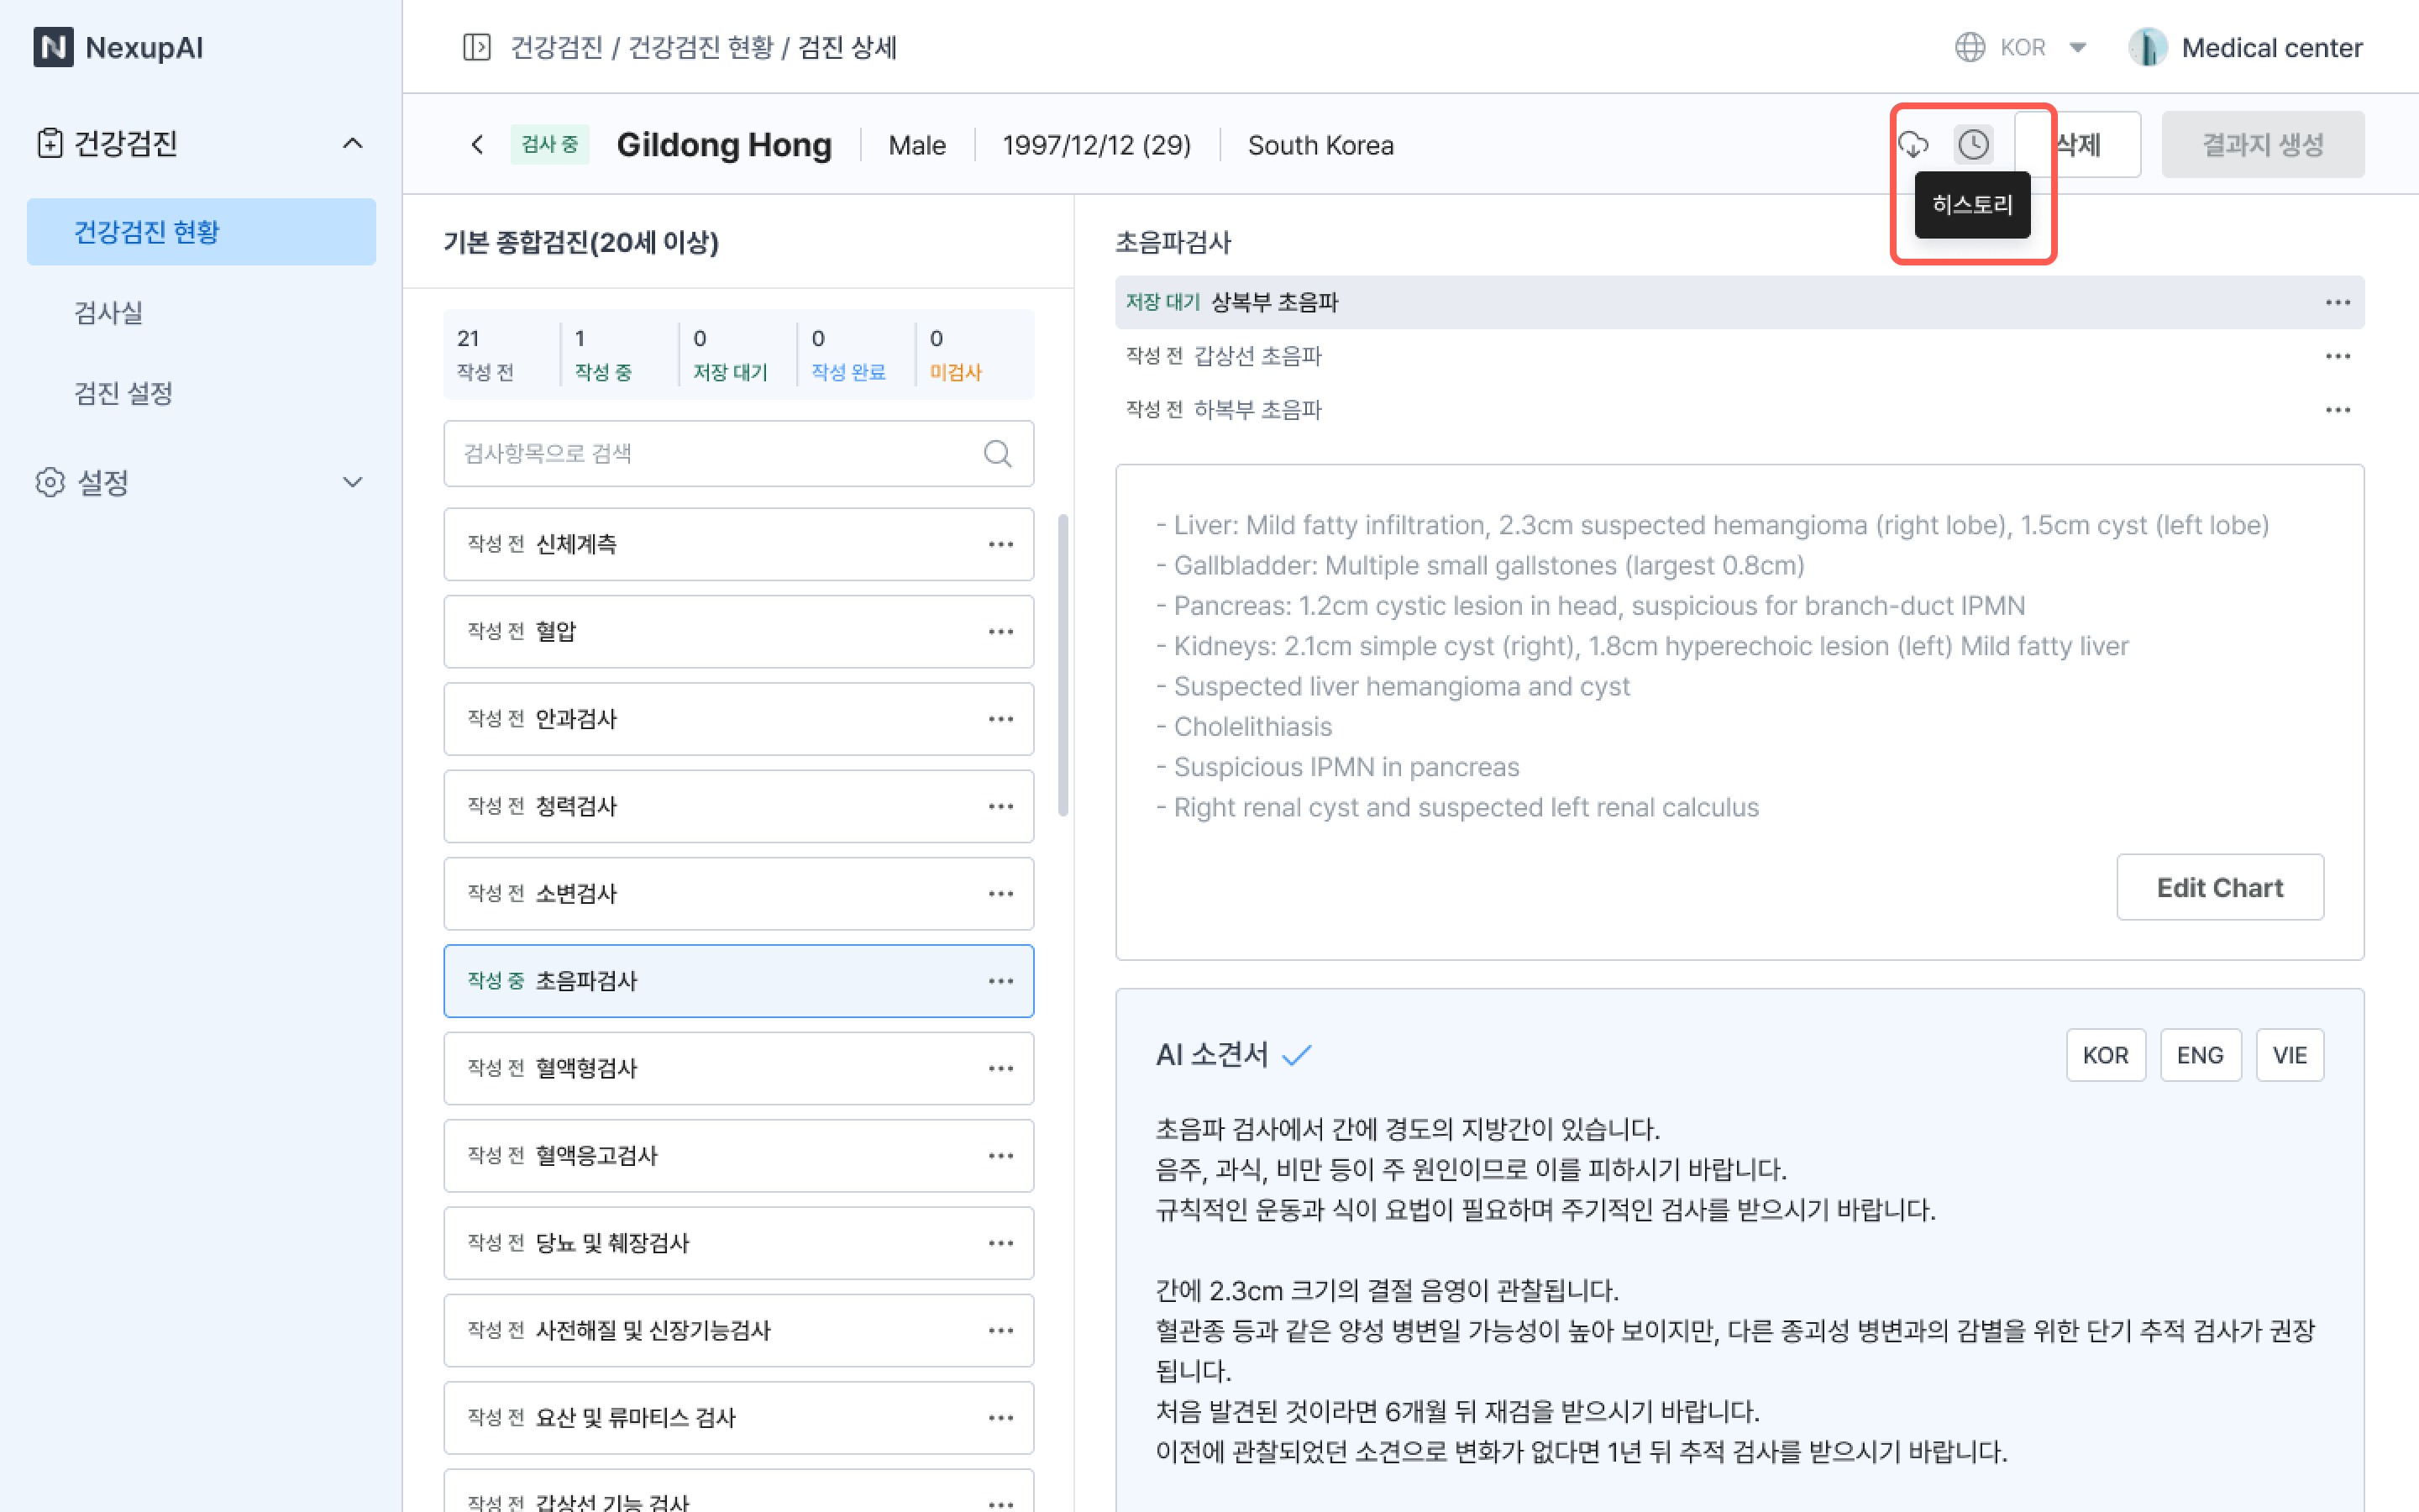The width and height of the screenshot is (2419, 1512).
Task: Collapse the 건강검진 sidebar section
Action: (352, 143)
